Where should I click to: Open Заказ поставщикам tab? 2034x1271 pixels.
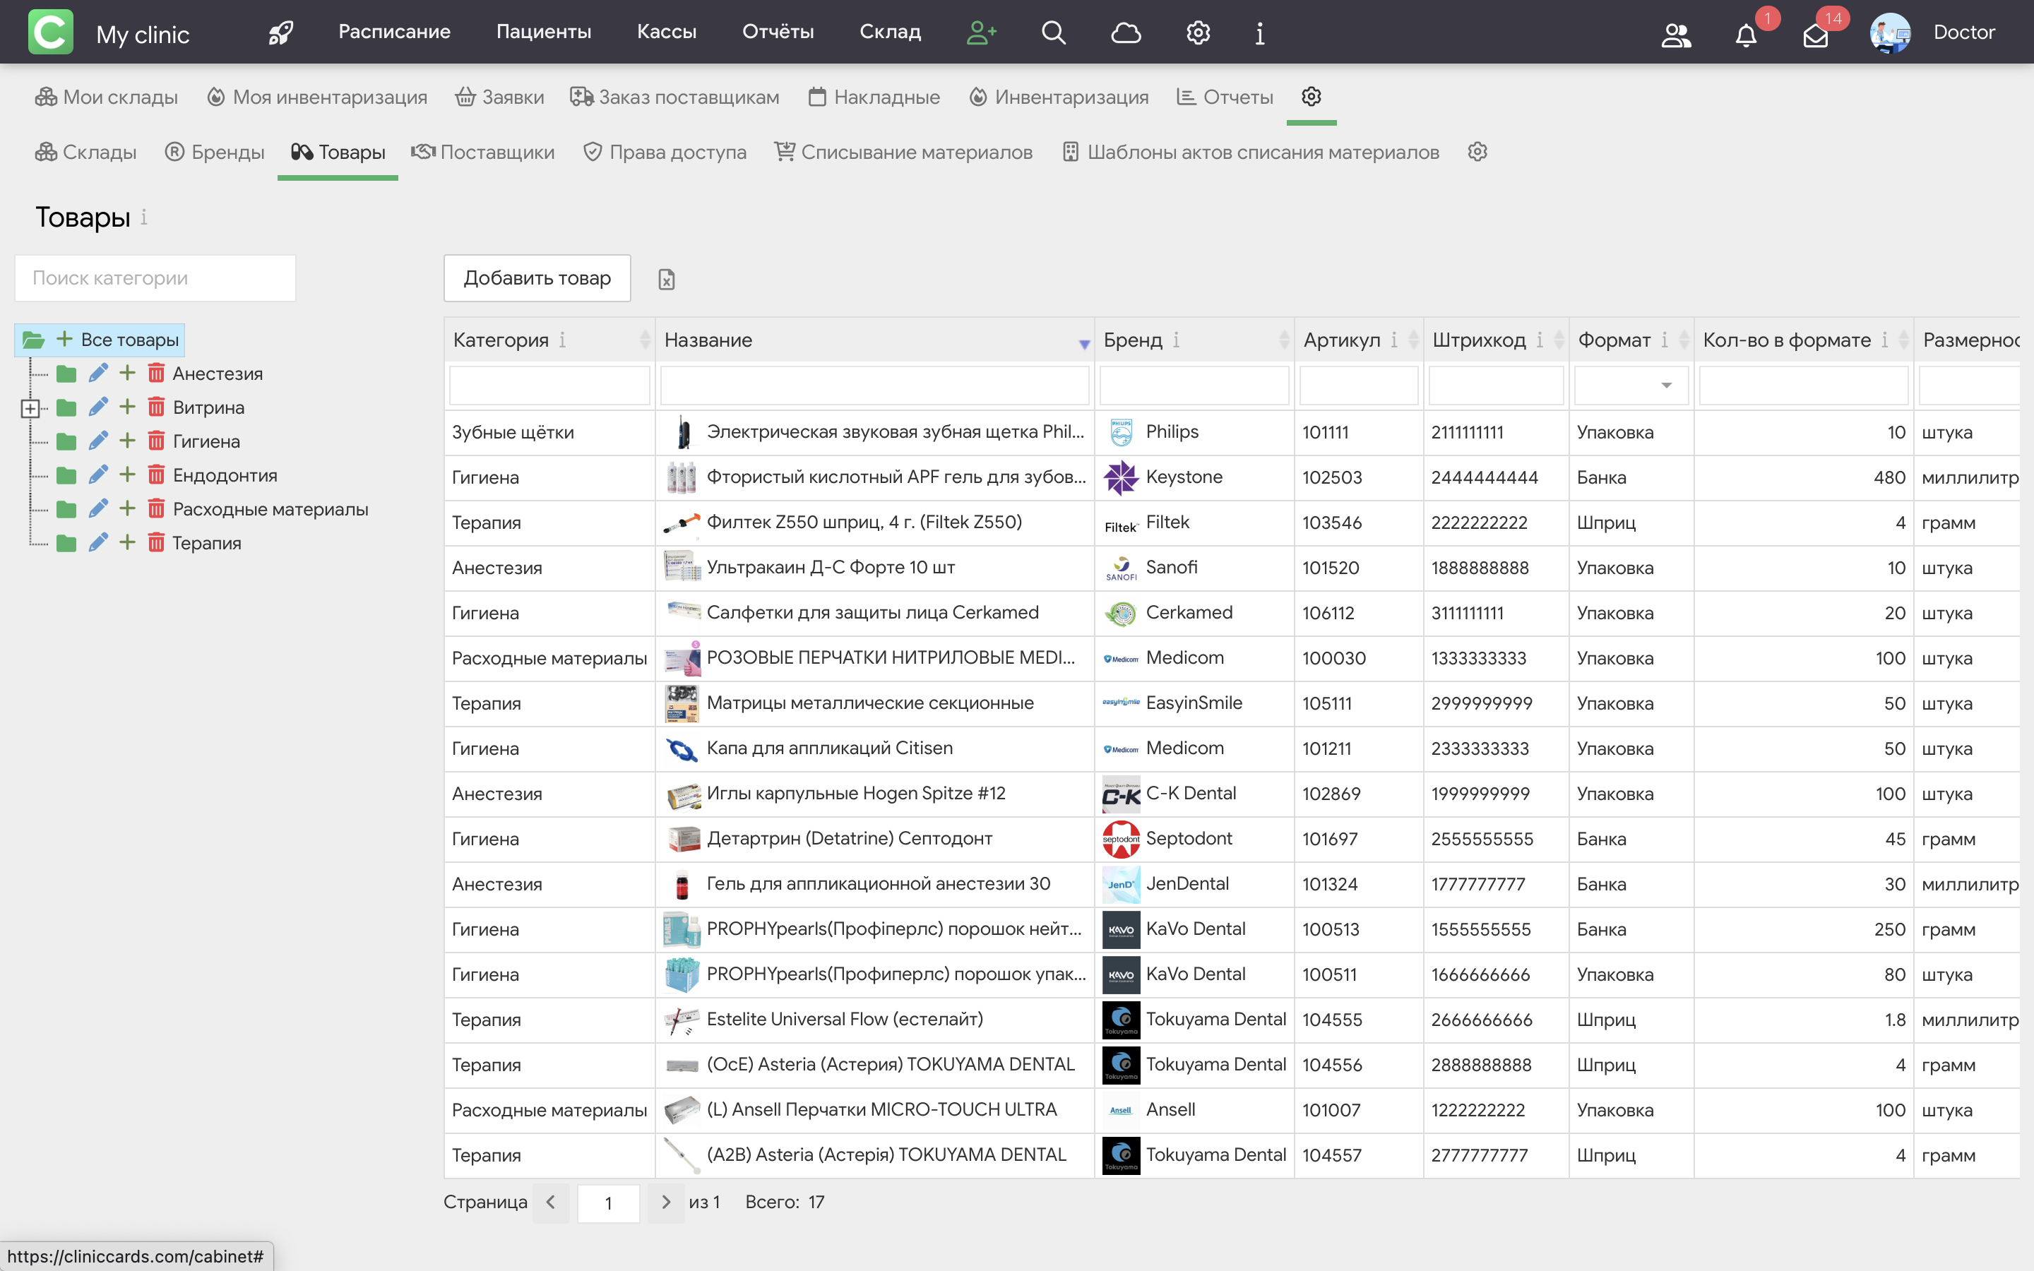[x=674, y=97]
